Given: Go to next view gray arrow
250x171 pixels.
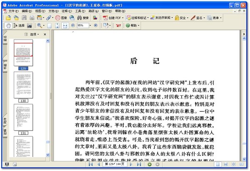Looking at the screenshot, I should tap(157, 164).
